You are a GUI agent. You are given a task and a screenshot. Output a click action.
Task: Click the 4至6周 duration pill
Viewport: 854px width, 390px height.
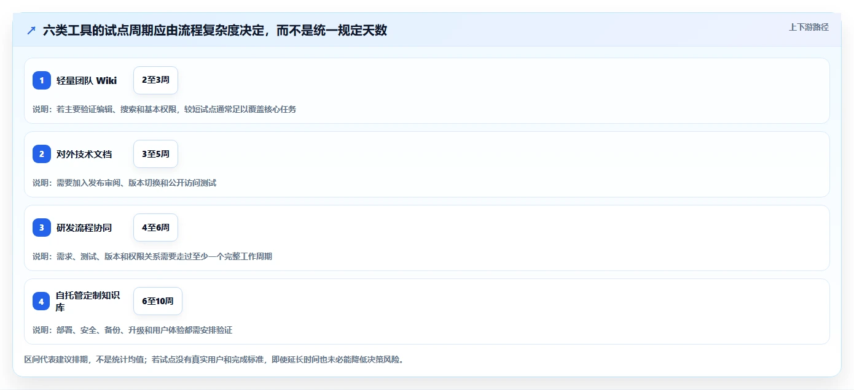155,227
